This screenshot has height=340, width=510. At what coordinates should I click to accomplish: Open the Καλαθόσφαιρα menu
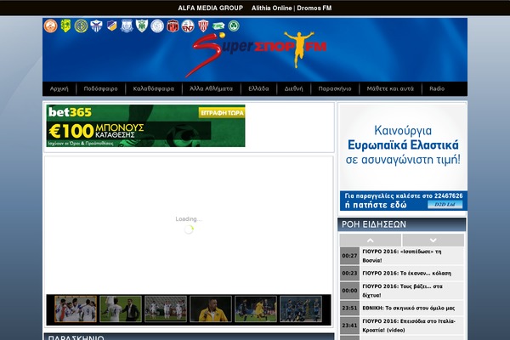154,88
